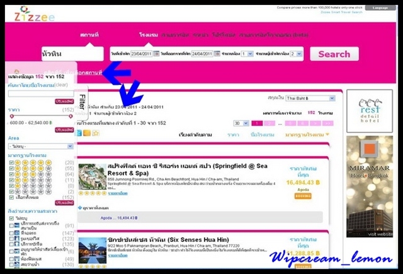403x274 pixels.
Task: Toggle five-star hotel filter checkbox
Action: 11,163
